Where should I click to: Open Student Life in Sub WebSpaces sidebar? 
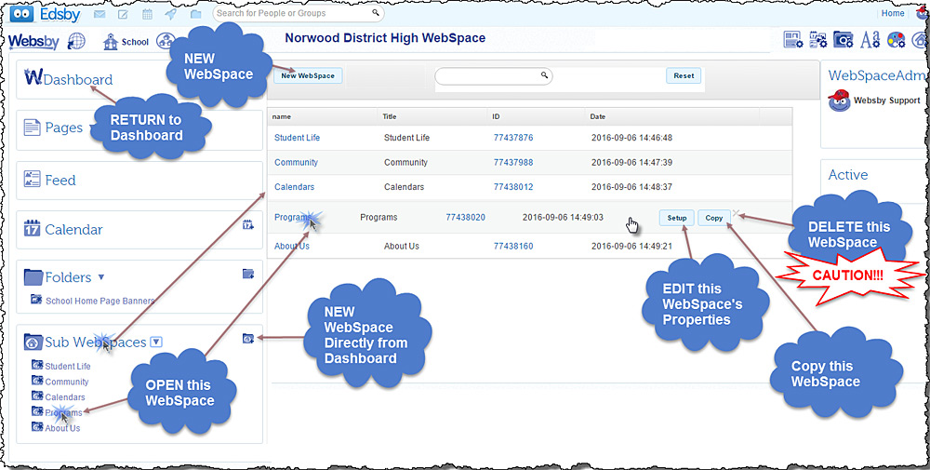point(68,366)
